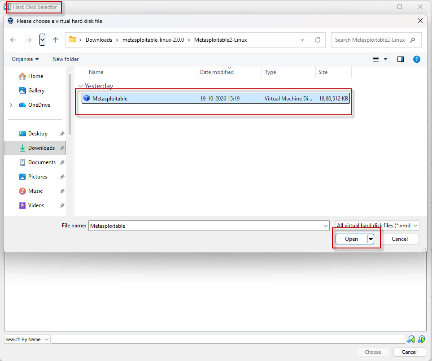The height and width of the screenshot is (361, 432).
Task: Click the pin icon next to Music
Action: point(62,191)
